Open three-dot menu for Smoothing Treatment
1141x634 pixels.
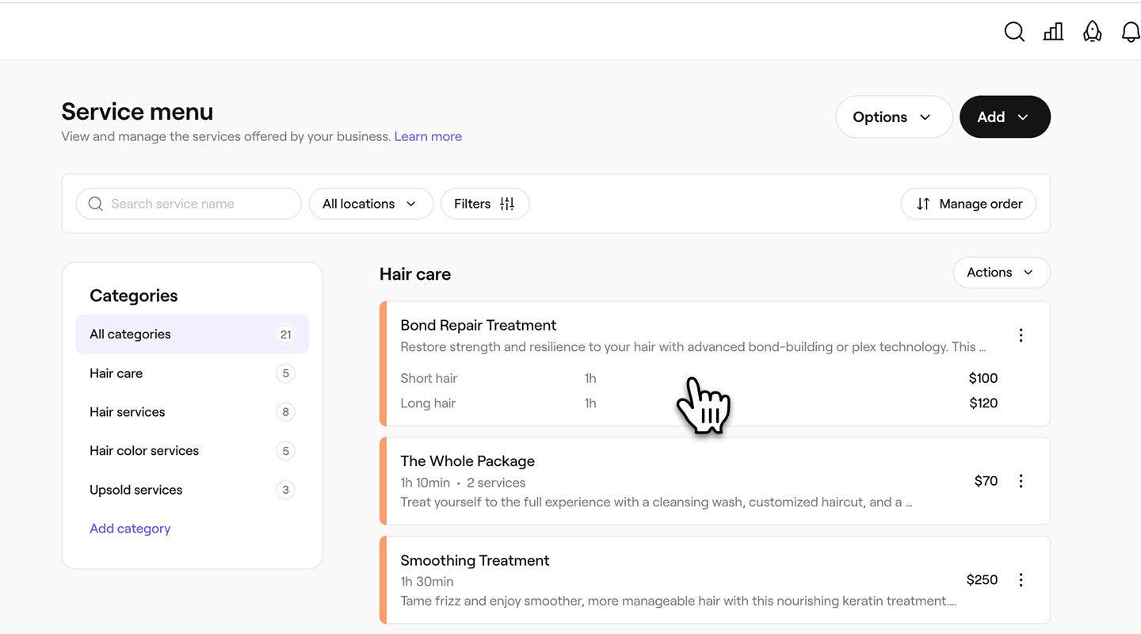coord(1021,580)
